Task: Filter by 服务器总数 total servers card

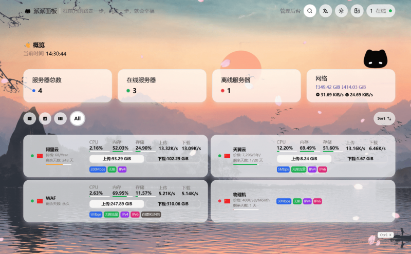Action: point(67,86)
